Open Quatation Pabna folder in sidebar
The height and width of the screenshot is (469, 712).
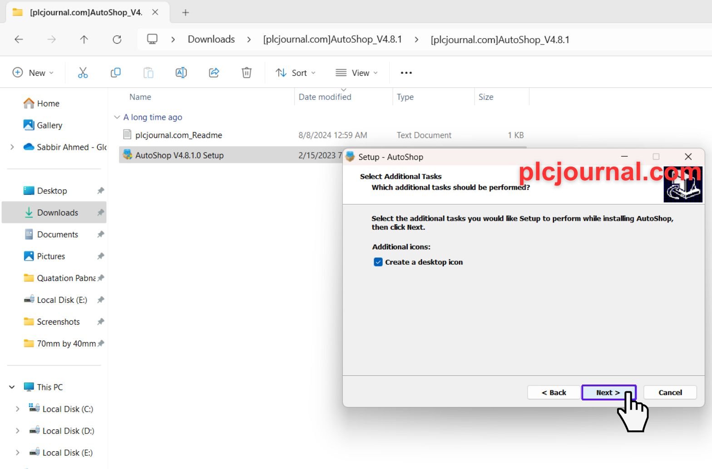(59, 278)
